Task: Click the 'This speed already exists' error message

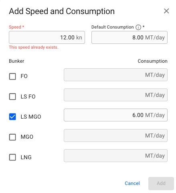Action: pyautogui.click(x=34, y=47)
